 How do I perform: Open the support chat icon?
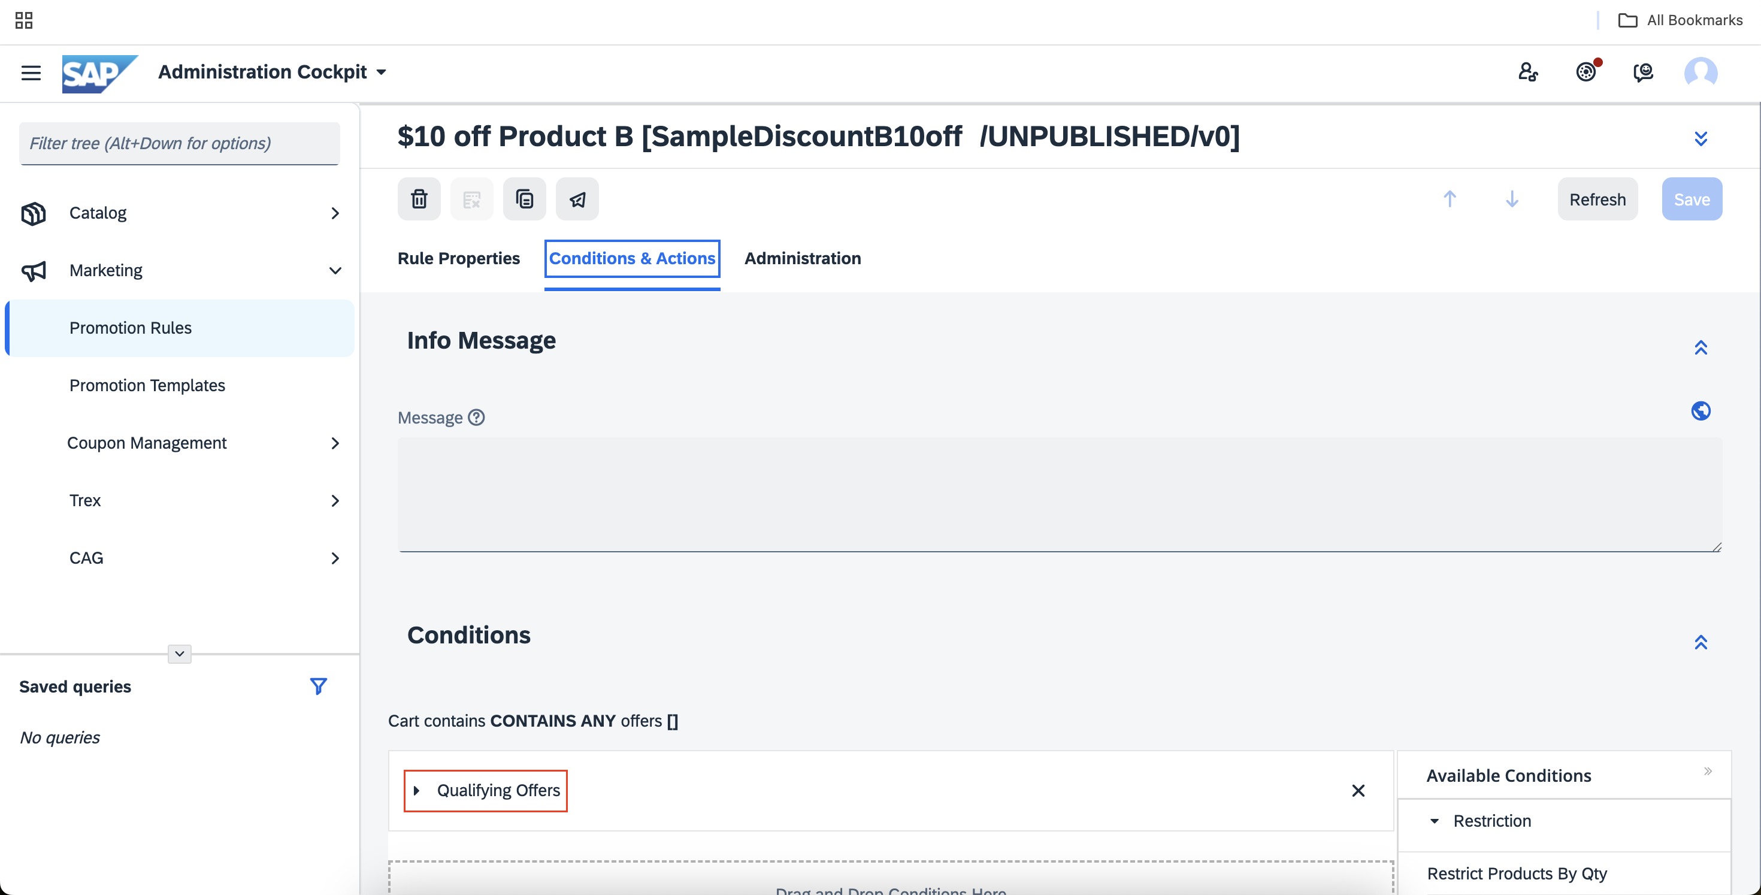[1644, 72]
